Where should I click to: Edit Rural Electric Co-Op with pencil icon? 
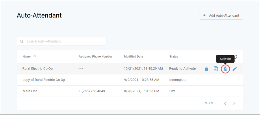point(235,69)
